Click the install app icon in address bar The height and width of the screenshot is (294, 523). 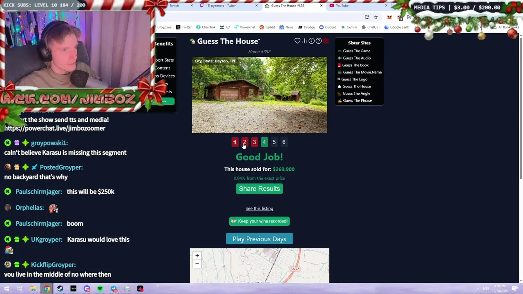(367, 17)
